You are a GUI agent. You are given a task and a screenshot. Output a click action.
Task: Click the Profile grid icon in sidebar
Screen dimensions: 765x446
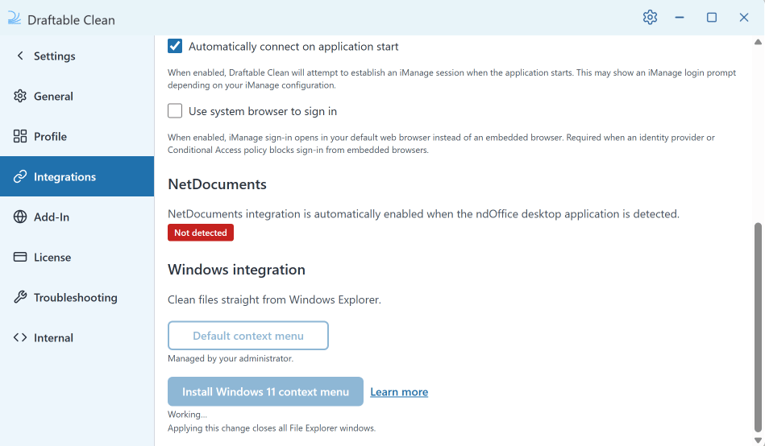[x=20, y=137]
